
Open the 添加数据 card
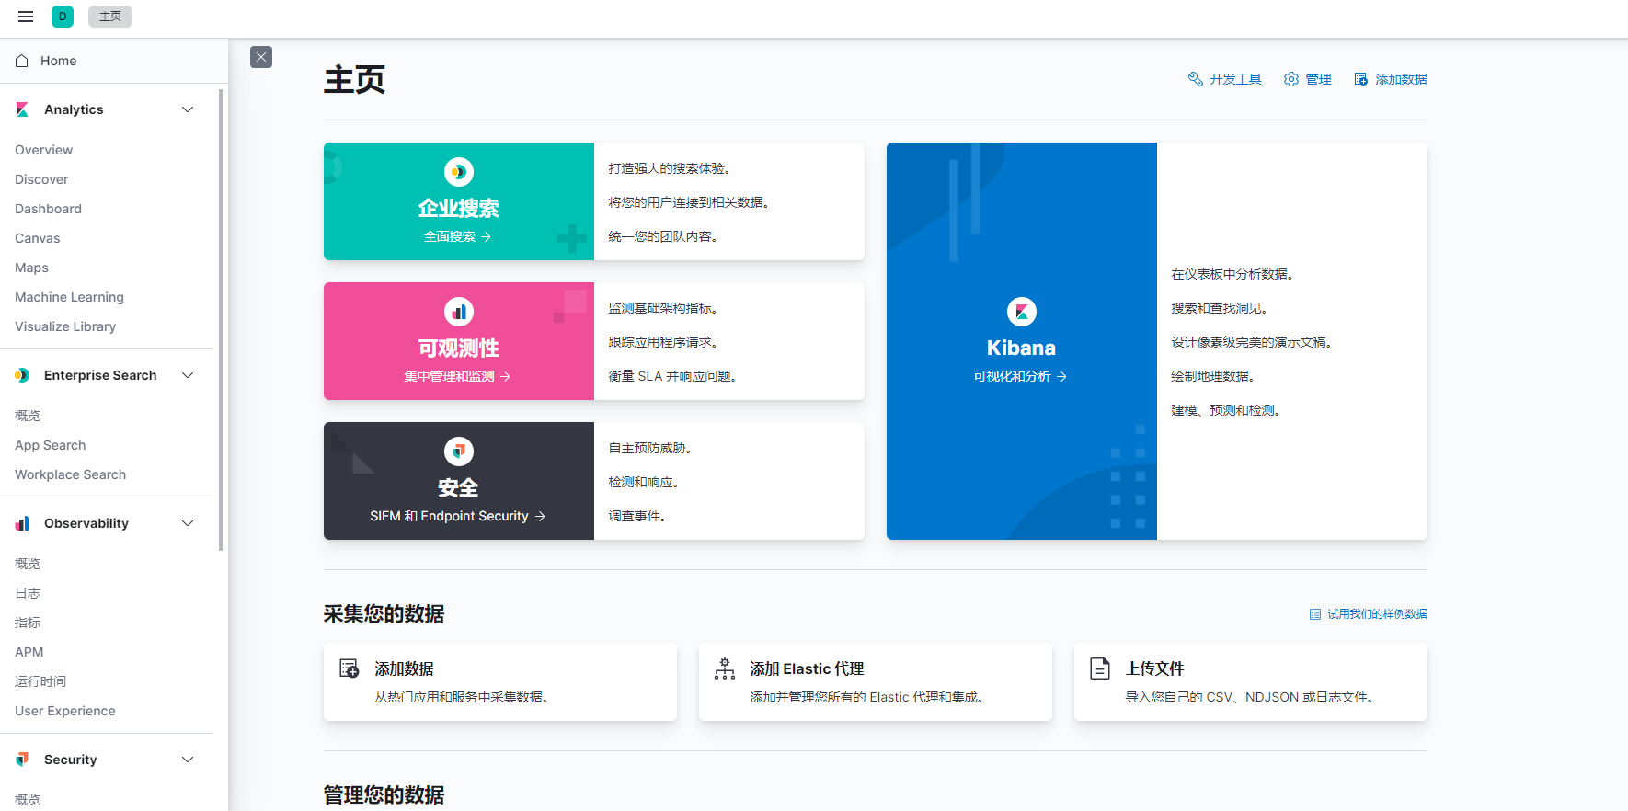point(500,681)
